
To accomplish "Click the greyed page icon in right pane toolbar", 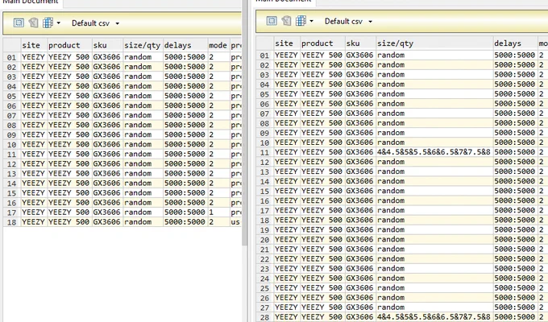I will pyautogui.click(x=286, y=21).
